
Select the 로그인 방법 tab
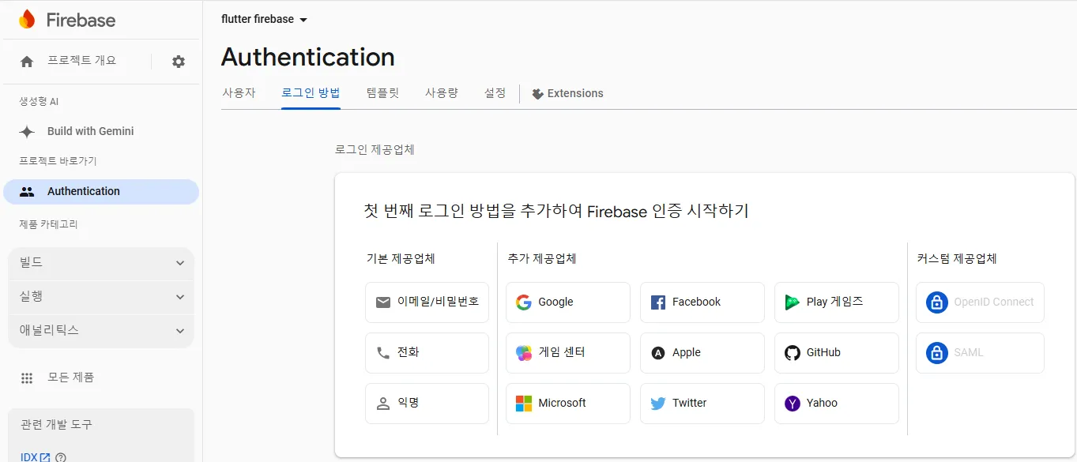pos(311,93)
